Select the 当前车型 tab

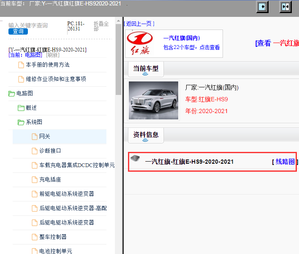pos(146,69)
